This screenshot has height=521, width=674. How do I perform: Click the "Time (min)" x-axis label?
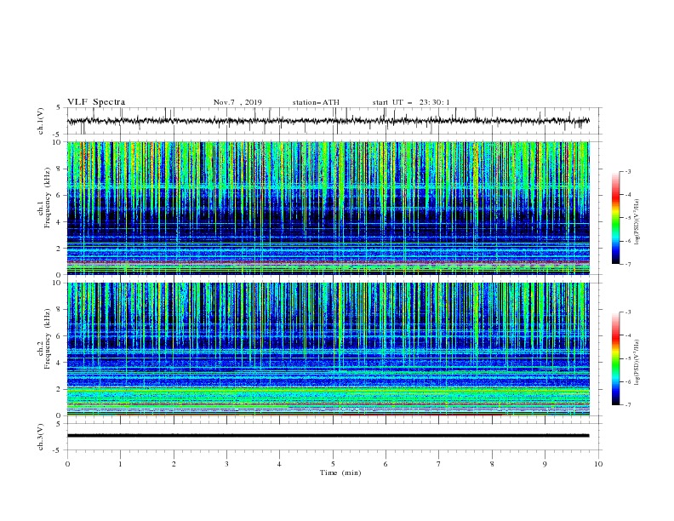[340, 472]
